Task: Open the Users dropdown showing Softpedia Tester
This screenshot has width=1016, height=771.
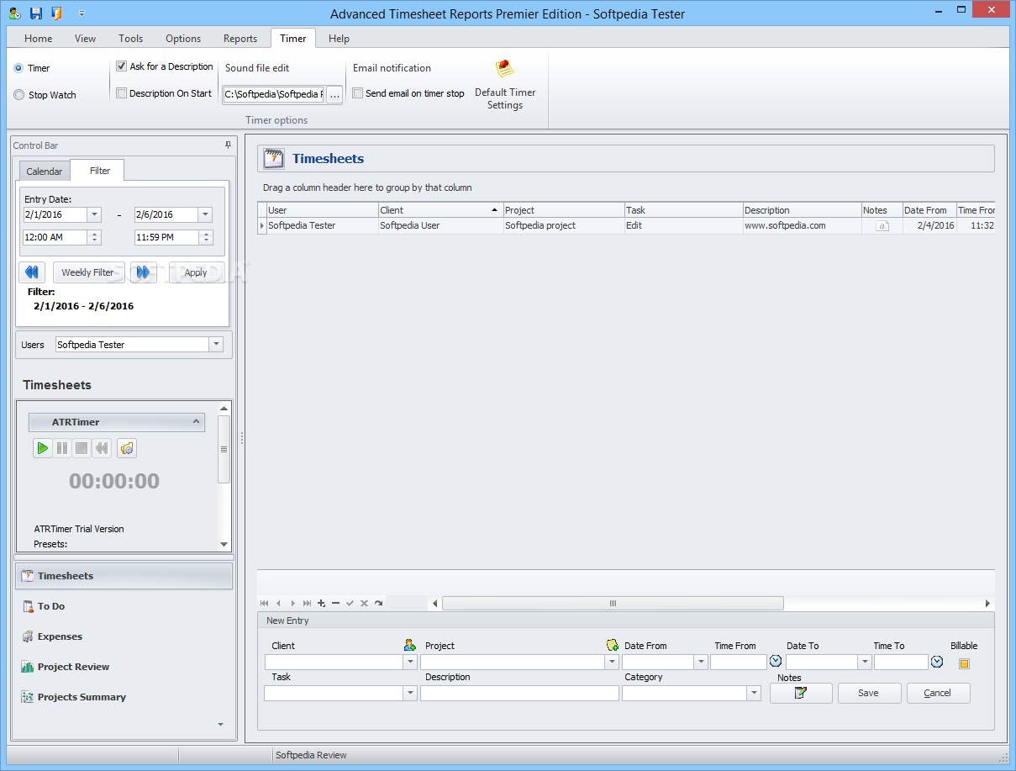Action: 216,345
